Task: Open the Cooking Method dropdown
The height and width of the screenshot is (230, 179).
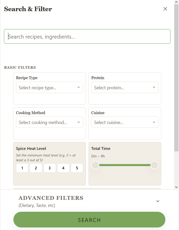Action: pos(50,122)
